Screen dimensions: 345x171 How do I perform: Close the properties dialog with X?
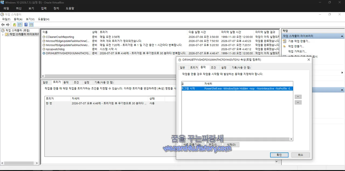(x=309, y=60)
